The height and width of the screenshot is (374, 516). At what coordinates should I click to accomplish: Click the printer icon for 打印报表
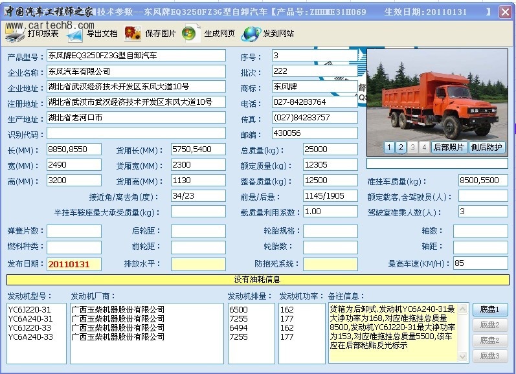(15, 34)
